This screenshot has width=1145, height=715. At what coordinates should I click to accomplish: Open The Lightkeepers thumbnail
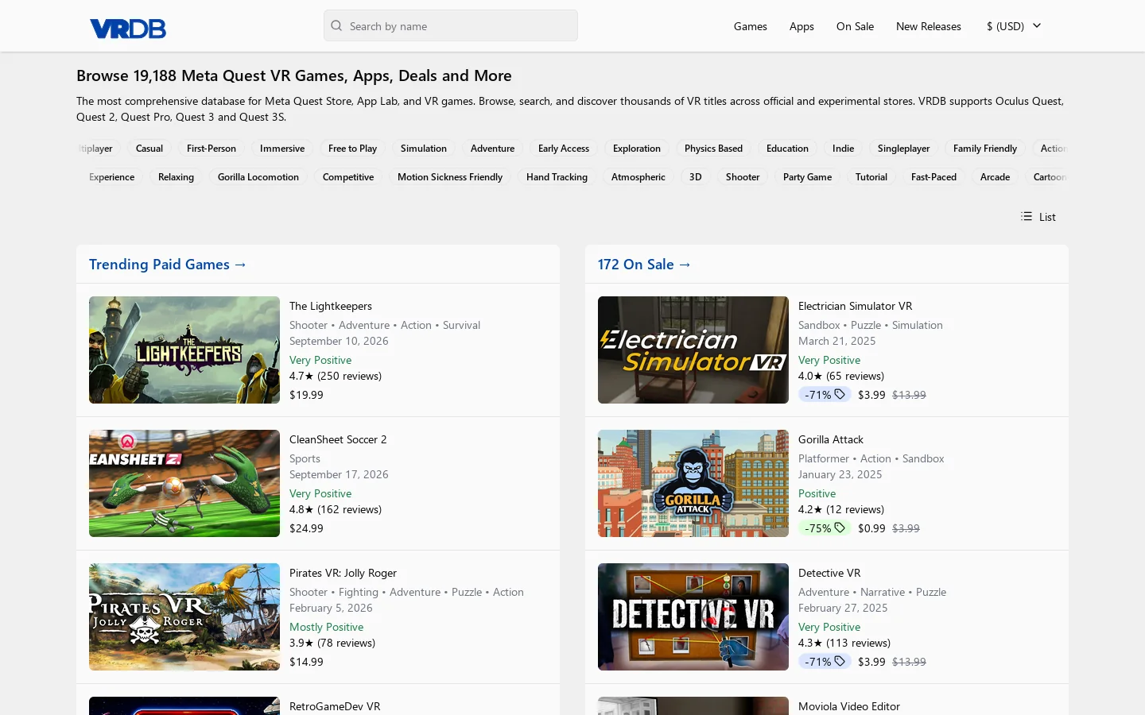184,350
